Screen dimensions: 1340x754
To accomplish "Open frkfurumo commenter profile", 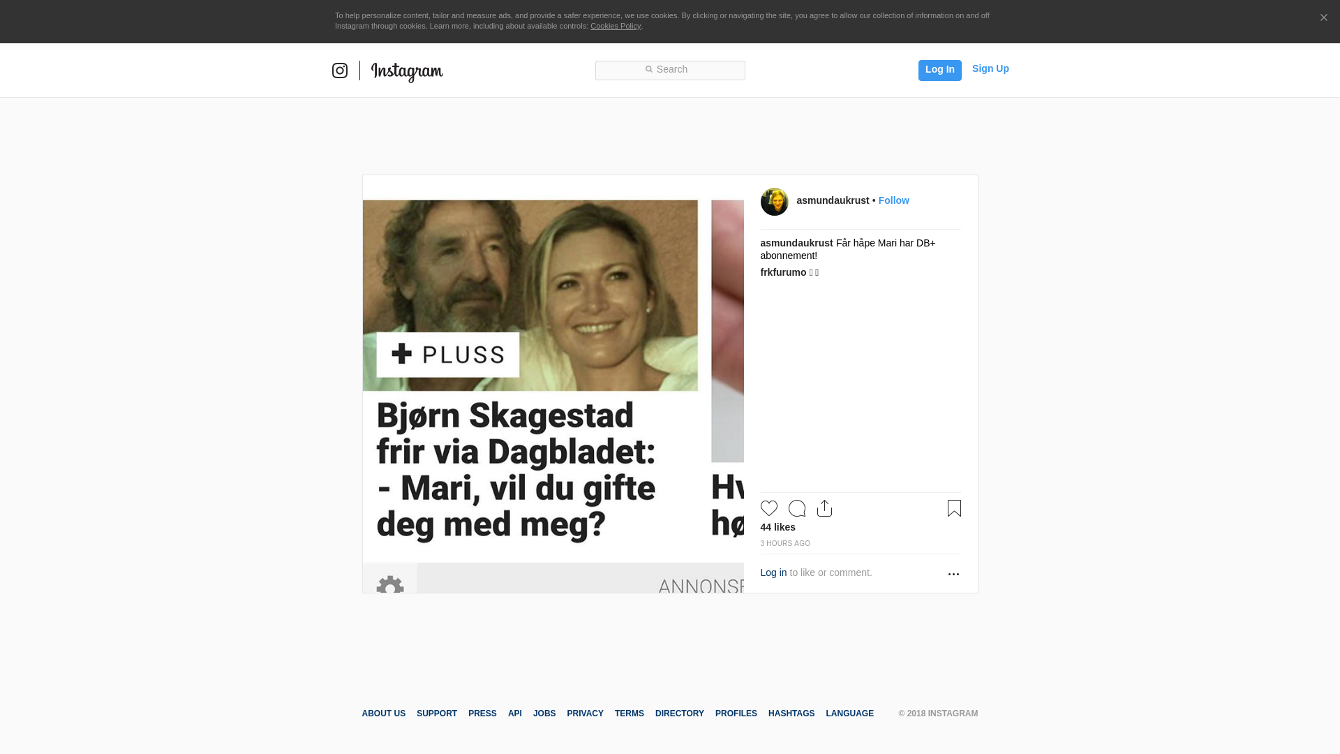I will point(783,272).
